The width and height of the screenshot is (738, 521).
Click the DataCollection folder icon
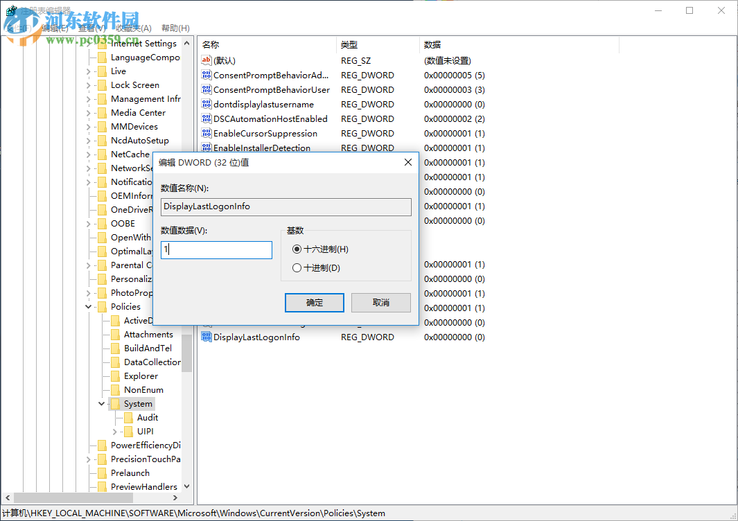[x=115, y=362]
